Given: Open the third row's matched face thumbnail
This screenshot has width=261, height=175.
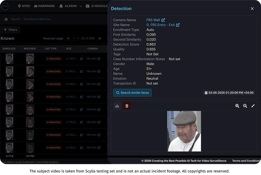Looking at the screenshot, I should coord(30,84).
